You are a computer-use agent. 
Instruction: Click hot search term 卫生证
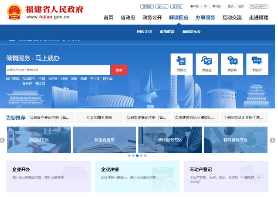95,79
